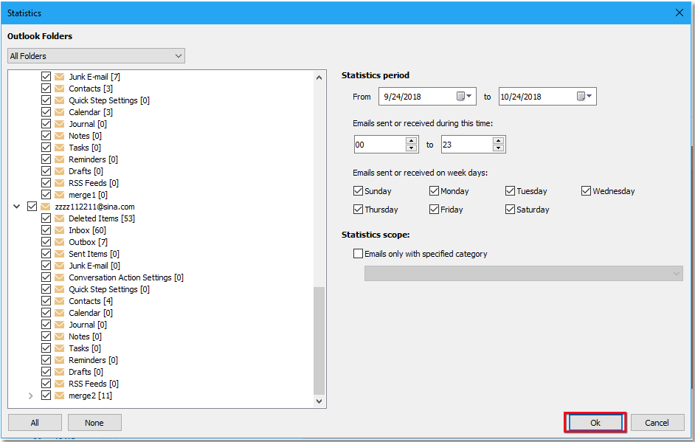Click the merge2 [11] folder icon

pos(60,395)
